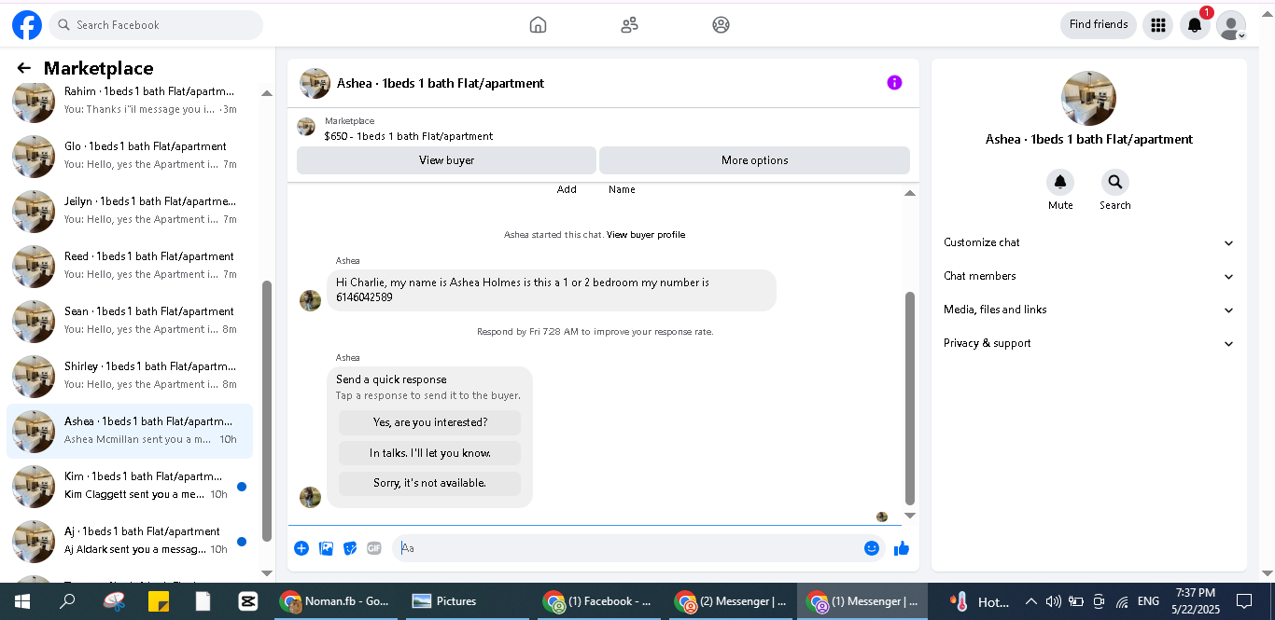Open Reed conversation in the list
This screenshot has height=620, width=1275.
coord(130,266)
